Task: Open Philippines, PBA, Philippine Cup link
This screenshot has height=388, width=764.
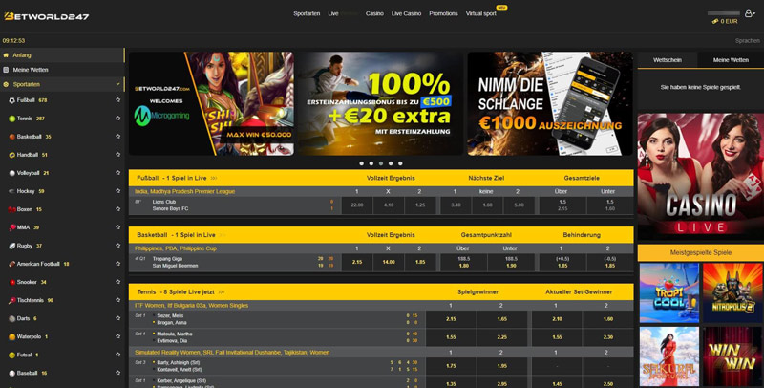Action: [176, 248]
